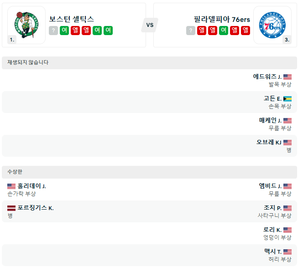This screenshot has height=267, width=298.
Task: Click the US flag next to 엠비드 J.
Action: (x=288, y=186)
